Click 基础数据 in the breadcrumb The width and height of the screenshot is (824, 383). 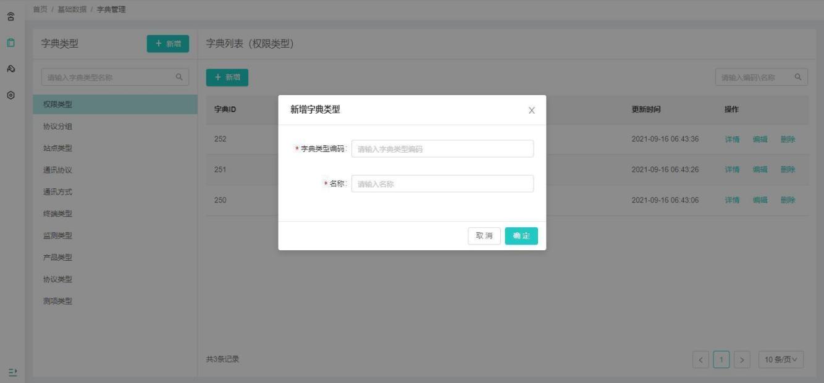tap(73, 9)
